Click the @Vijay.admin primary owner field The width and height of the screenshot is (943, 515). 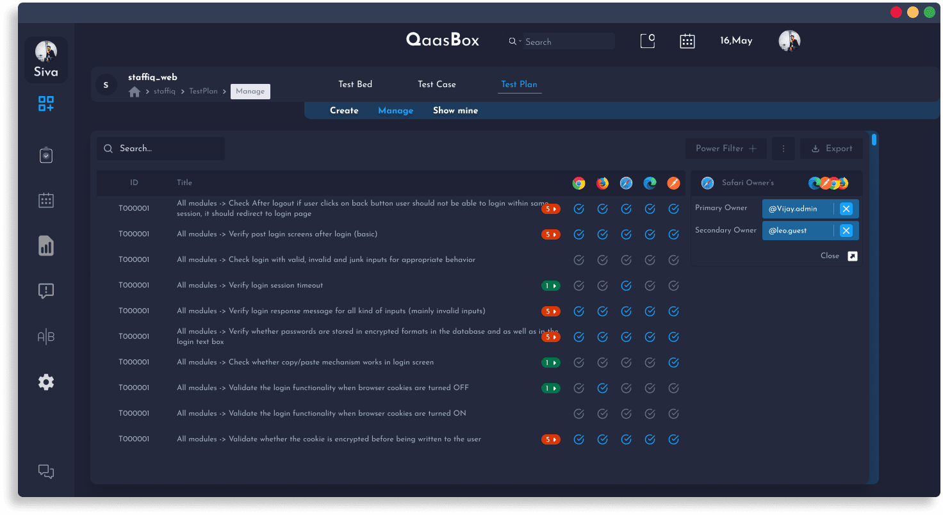pyautogui.click(x=810, y=209)
